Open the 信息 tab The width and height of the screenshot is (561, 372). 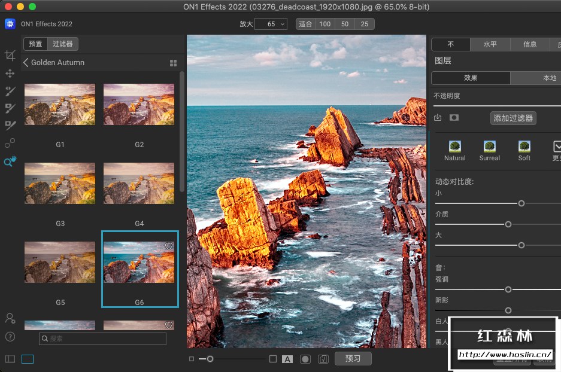pyautogui.click(x=530, y=44)
